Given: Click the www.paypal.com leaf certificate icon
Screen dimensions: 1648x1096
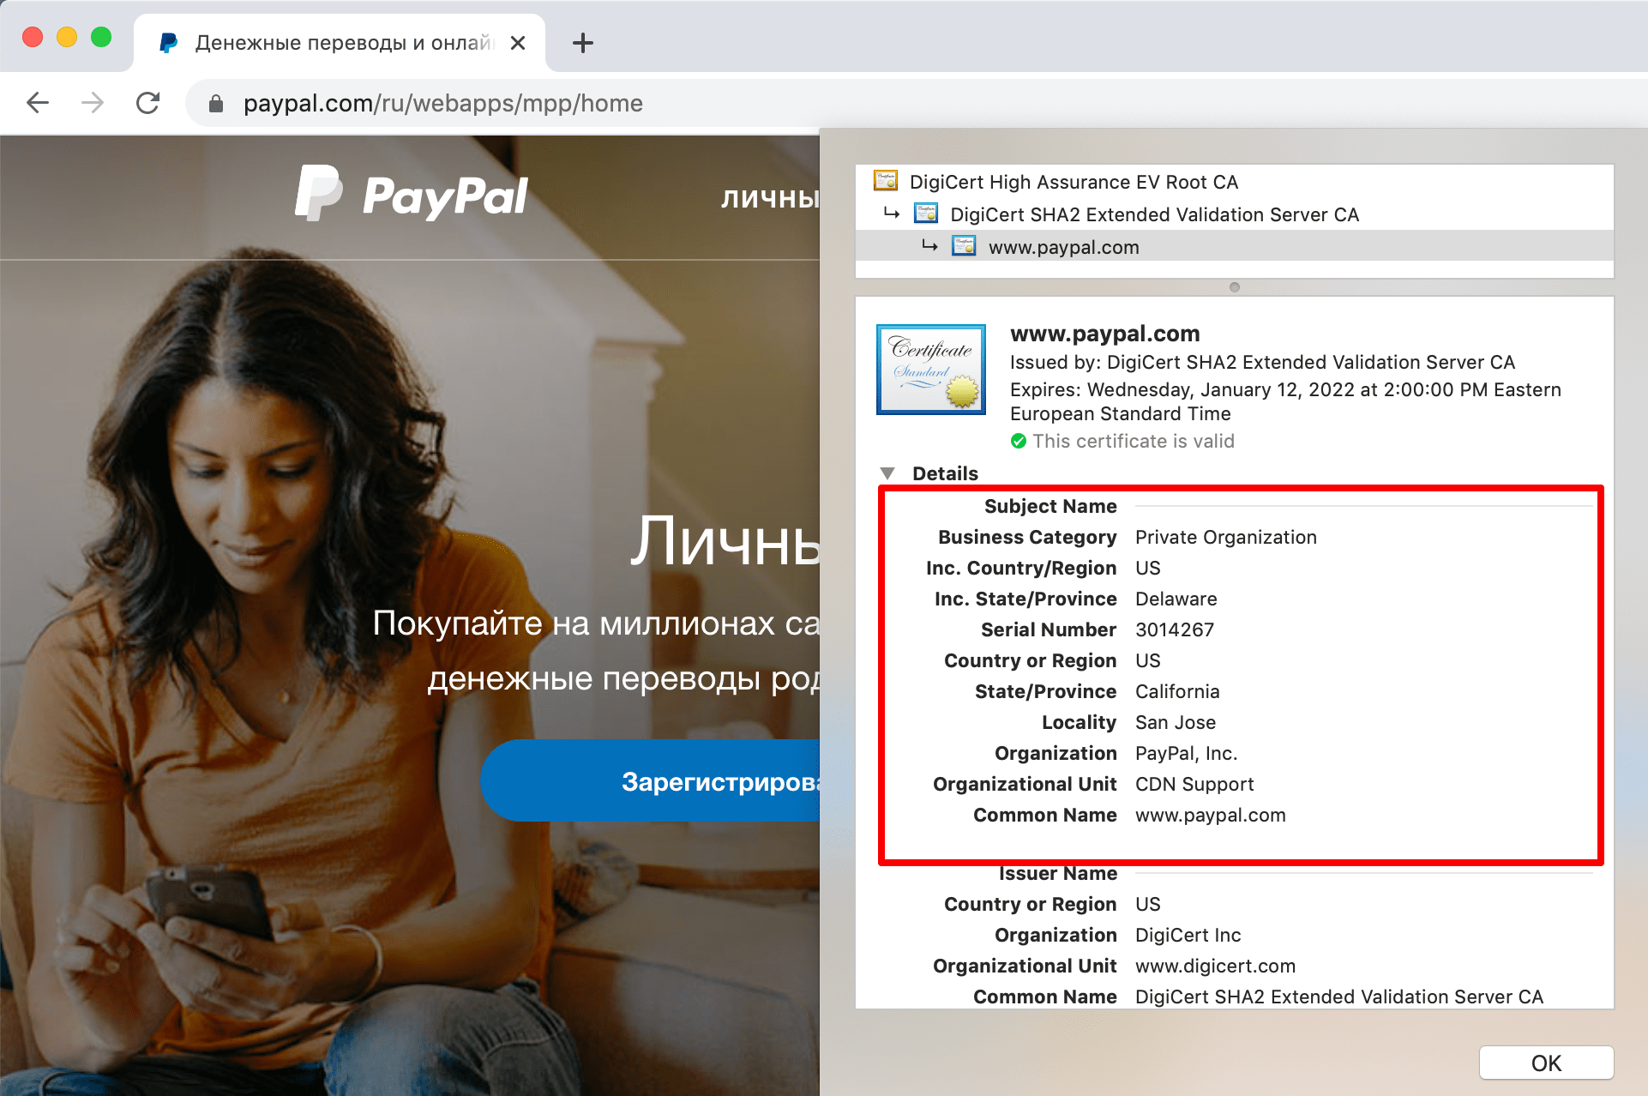Looking at the screenshot, I should pos(964,246).
